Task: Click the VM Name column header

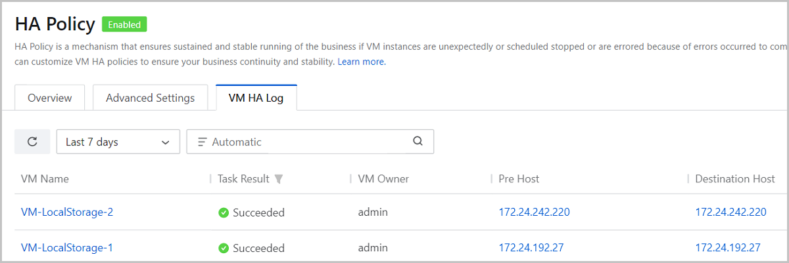Action: (45, 179)
